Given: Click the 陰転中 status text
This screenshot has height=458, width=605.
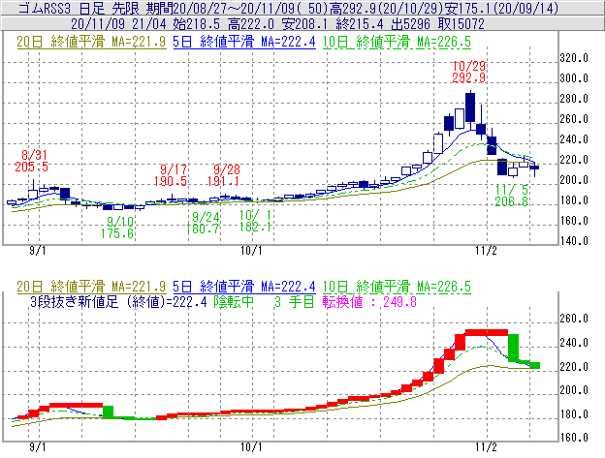Looking at the screenshot, I should click(x=234, y=301).
